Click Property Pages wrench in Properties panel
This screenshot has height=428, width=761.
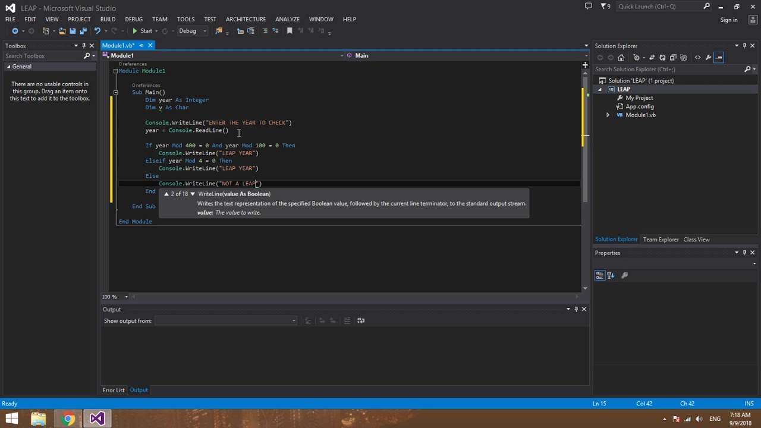624,275
